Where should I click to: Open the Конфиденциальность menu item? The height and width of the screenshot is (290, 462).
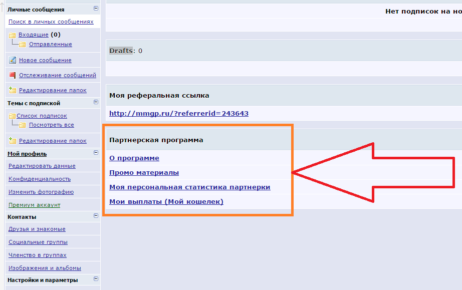pos(40,179)
